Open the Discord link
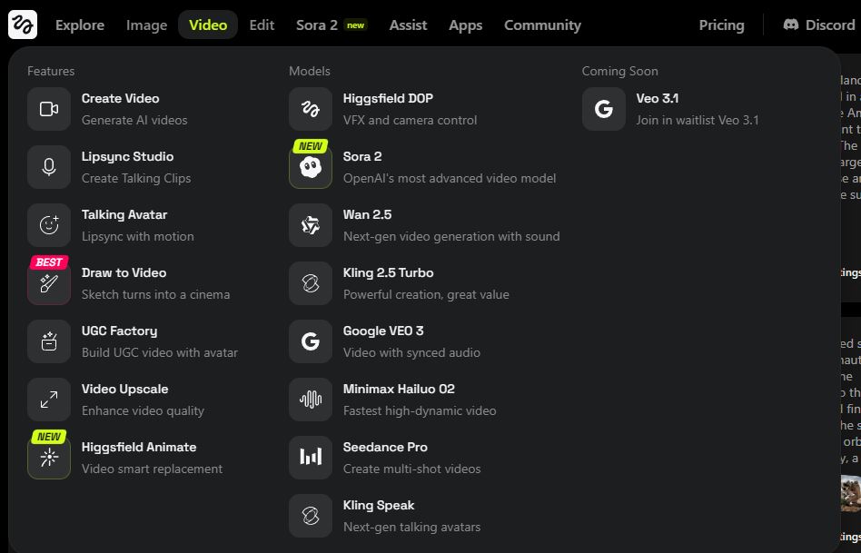 [818, 25]
